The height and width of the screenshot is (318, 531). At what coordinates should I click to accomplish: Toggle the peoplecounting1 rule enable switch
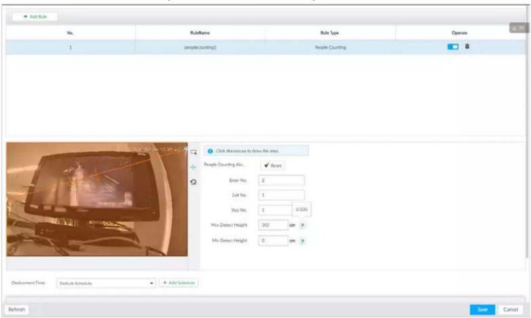[x=453, y=47]
